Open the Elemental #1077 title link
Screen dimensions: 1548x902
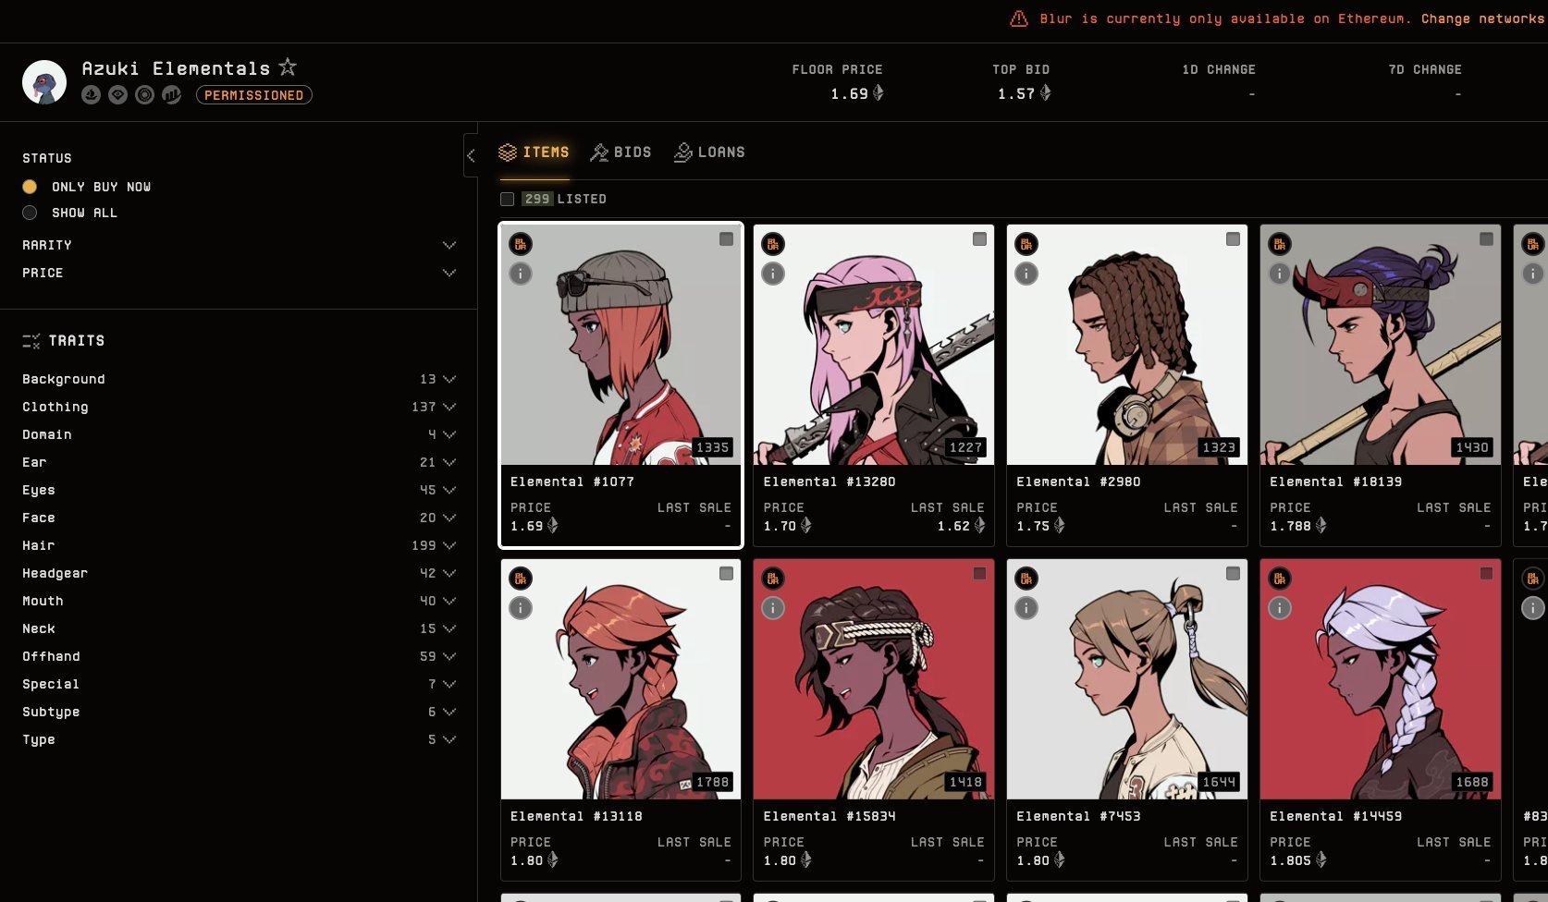[572, 481]
